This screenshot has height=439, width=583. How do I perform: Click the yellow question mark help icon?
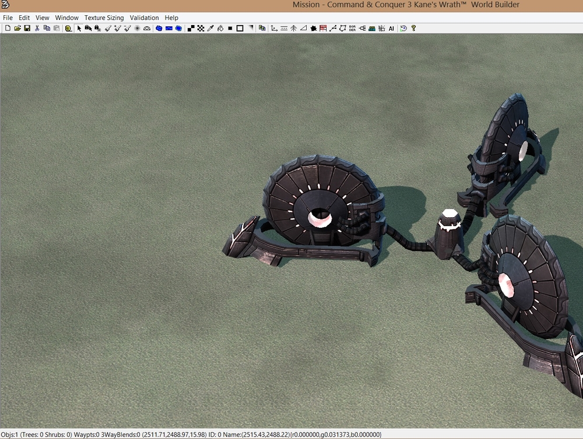coord(413,28)
